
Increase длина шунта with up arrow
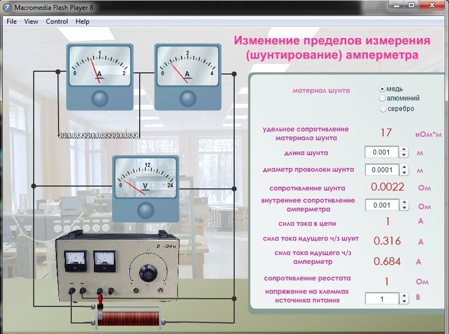(404, 150)
